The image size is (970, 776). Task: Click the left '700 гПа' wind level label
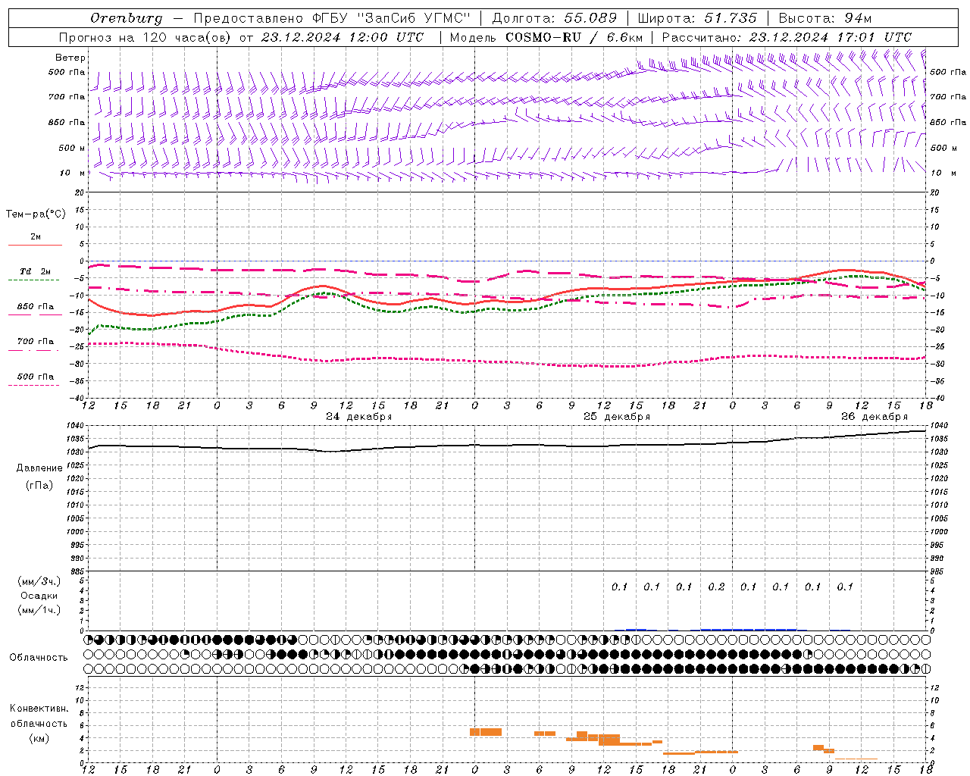click(67, 97)
